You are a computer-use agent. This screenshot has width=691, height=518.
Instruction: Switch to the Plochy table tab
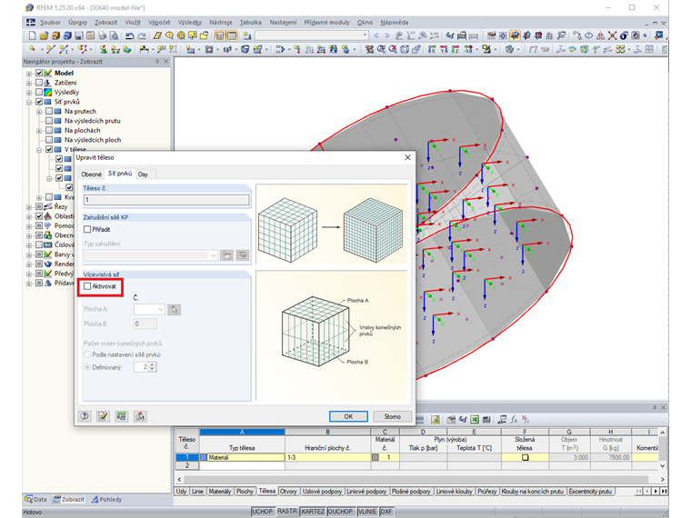pos(245,492)
